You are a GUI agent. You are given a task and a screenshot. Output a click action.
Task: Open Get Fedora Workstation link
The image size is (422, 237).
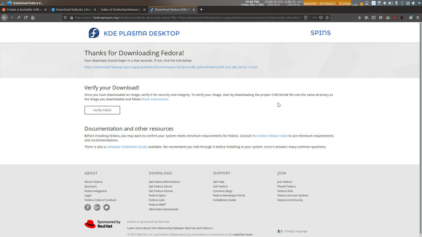(x=164, y=182)
